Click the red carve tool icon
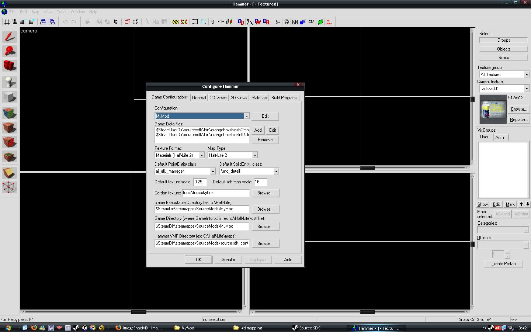 [x=127, y=22]
